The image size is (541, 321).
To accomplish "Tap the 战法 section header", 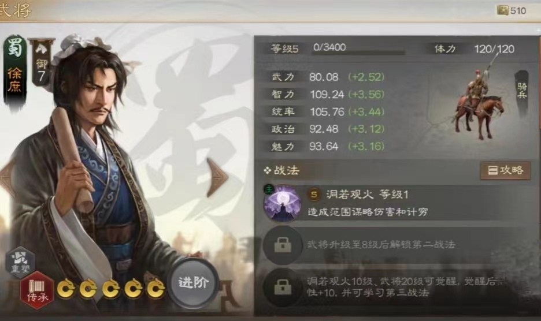I will point(282,170).
